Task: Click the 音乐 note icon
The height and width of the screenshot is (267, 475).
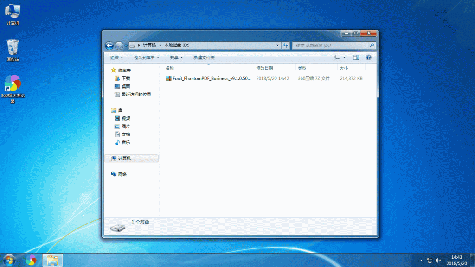Action: 117,142
